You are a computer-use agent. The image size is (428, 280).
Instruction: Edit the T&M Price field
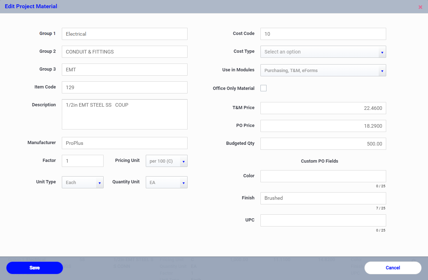click(323, 108)
